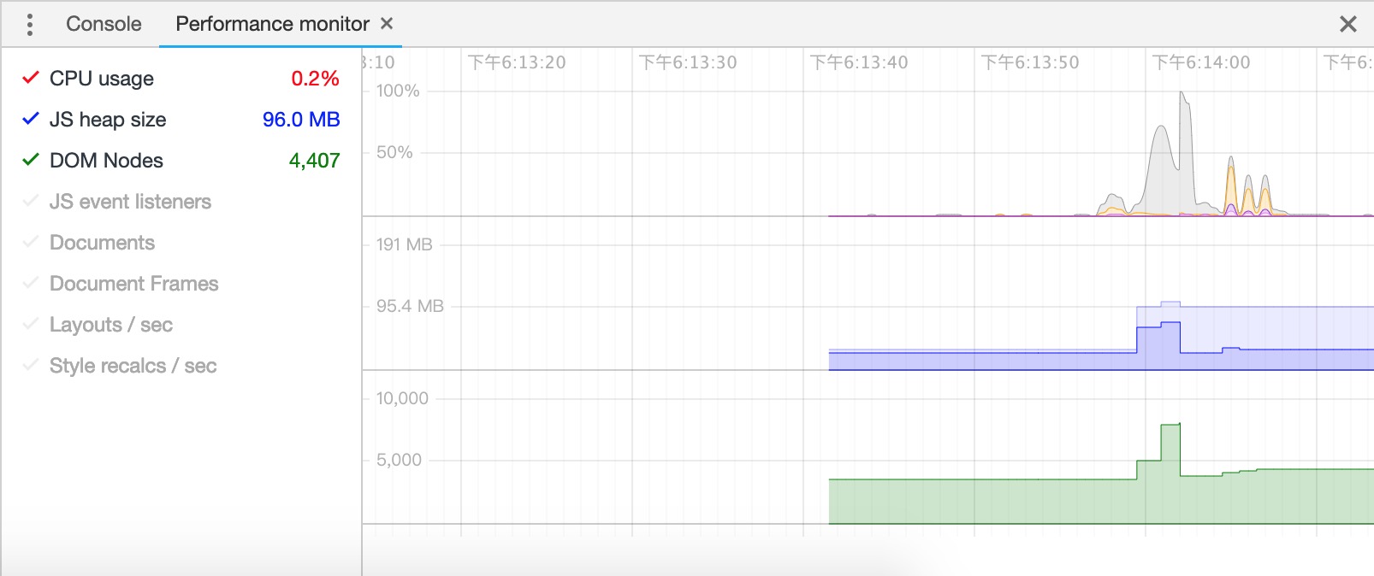The width and height of the screenshot is (1374, 576).
Task: Select the Performance monitor tab
Action: [272, 24]
